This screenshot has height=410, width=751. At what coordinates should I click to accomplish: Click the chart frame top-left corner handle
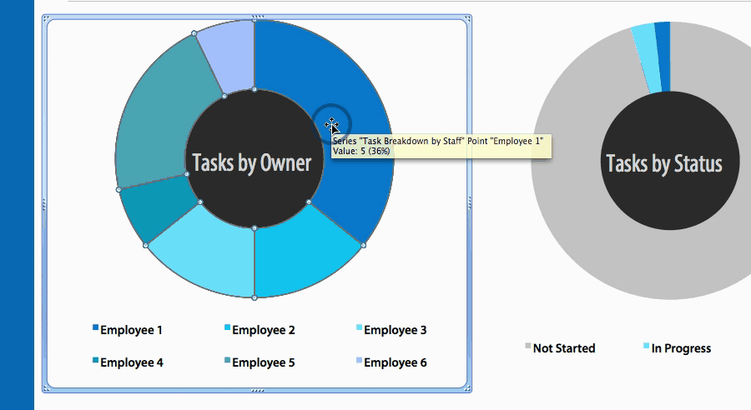point(45,17)
